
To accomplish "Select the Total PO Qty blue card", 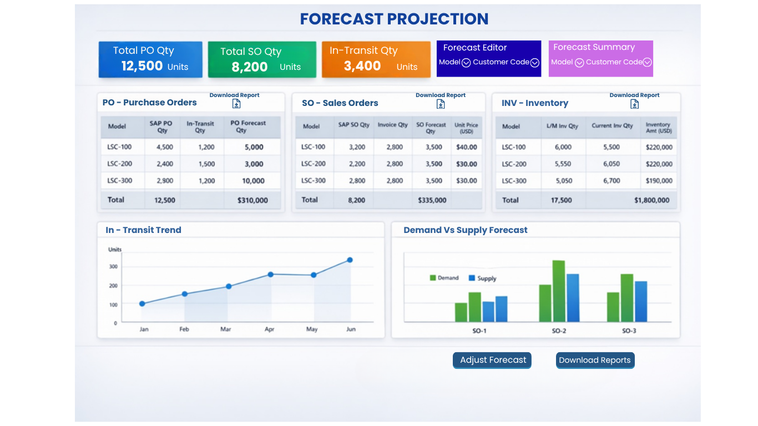I will point(150,59).
